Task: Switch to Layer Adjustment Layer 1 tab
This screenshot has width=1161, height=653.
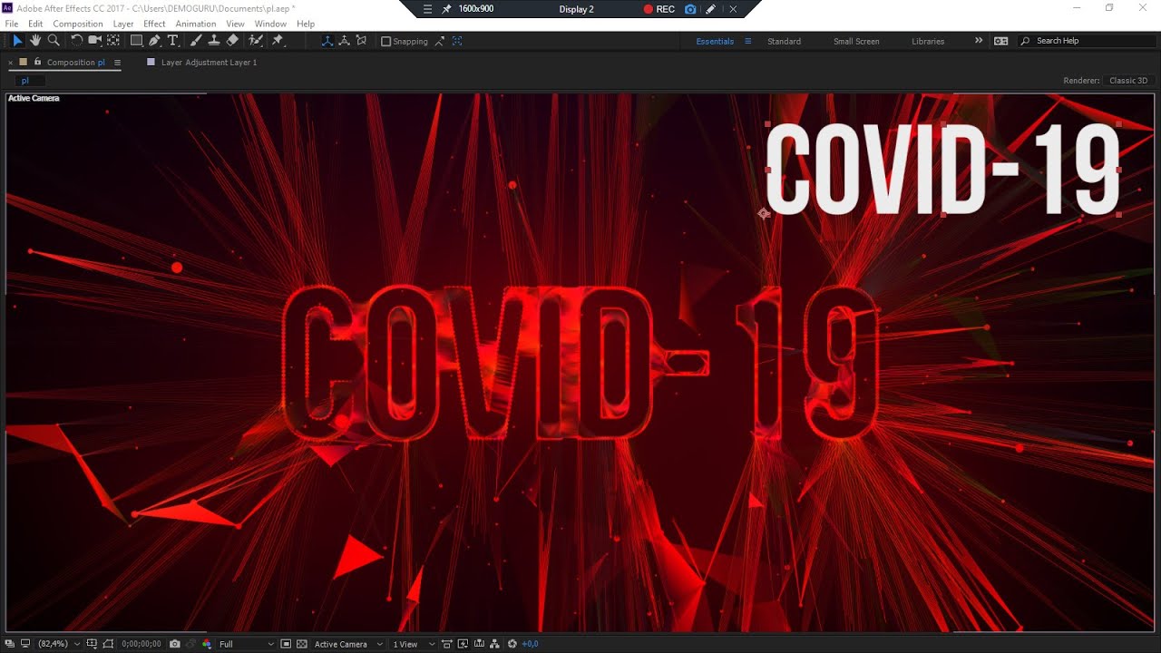Action: (209, 63)
